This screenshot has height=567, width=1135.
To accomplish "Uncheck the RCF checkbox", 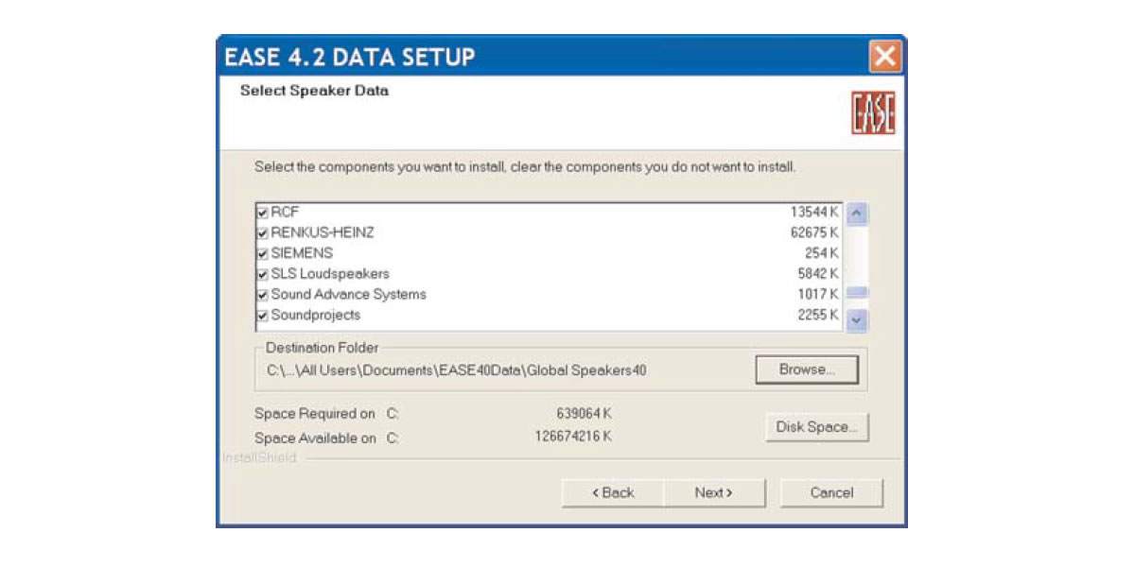I will click(263, 213).
